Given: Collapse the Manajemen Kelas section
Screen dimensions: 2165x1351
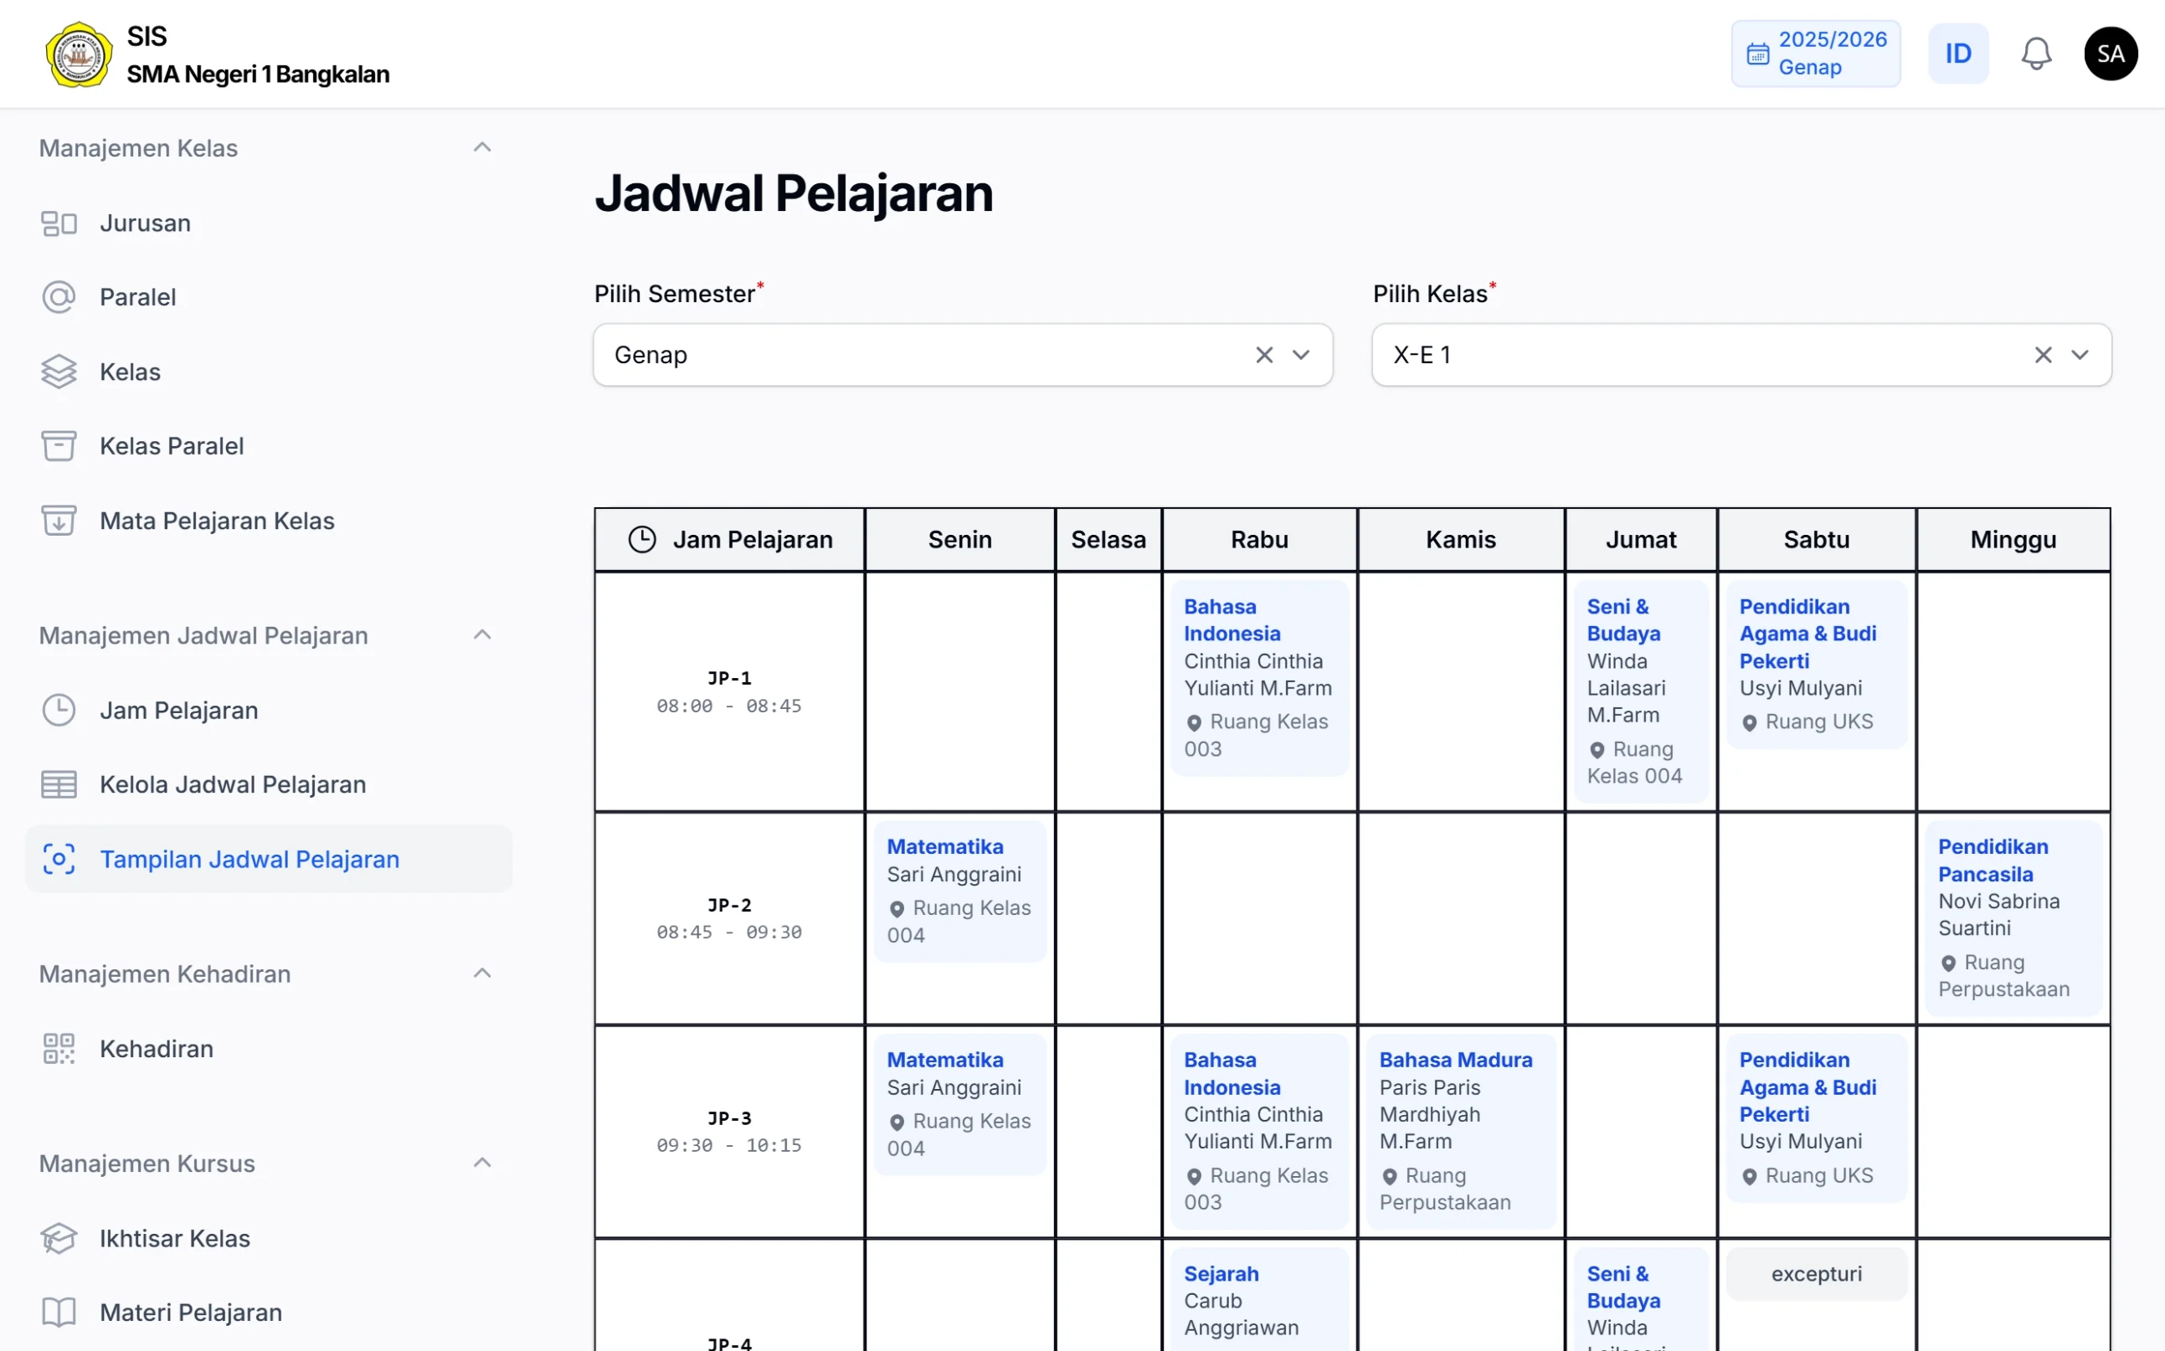Looking at the screenshot, I should (481, 147).
